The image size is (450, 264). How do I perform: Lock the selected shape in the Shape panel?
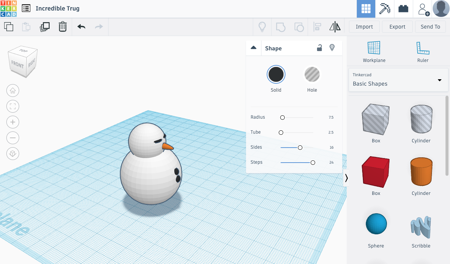point(319,48)
